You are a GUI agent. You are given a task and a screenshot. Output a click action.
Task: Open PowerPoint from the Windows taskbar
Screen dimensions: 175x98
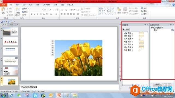click(59, 95)
